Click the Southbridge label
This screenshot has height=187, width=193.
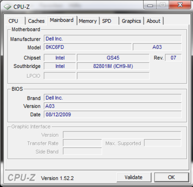(27, 66)
